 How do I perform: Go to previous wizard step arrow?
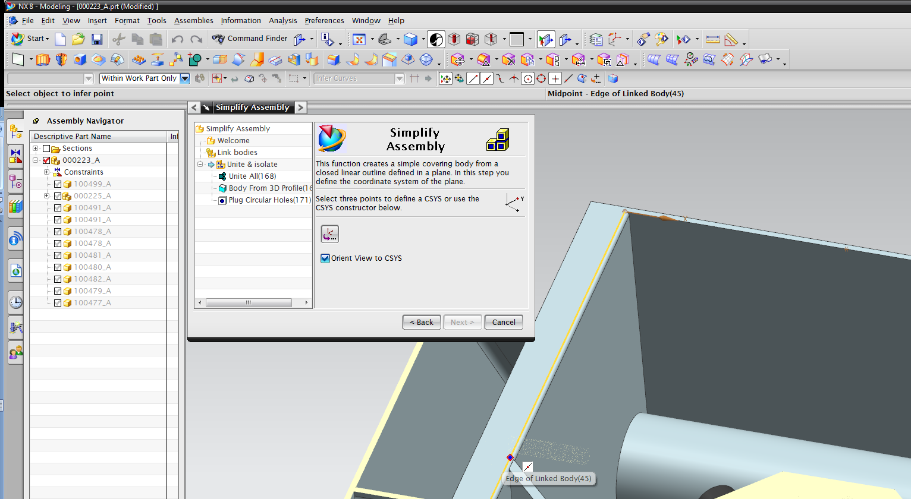[194, 108]
